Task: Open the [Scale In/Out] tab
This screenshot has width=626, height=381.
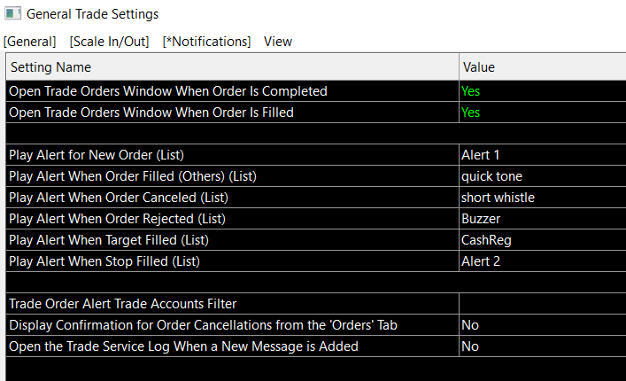Action: pos(109,42)
